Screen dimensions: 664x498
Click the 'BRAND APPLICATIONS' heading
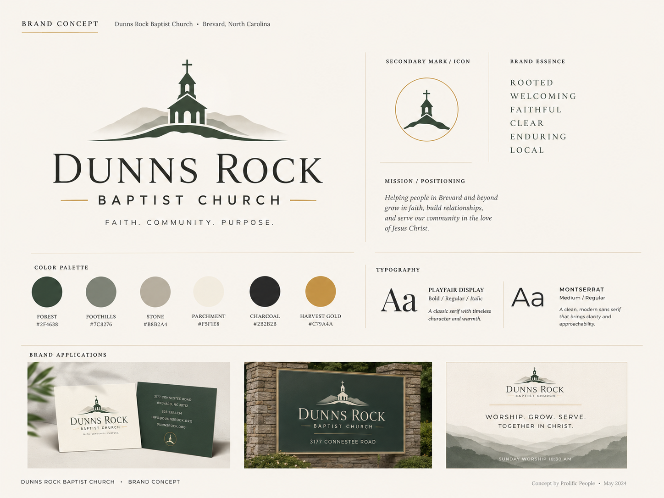coord(68,355)
